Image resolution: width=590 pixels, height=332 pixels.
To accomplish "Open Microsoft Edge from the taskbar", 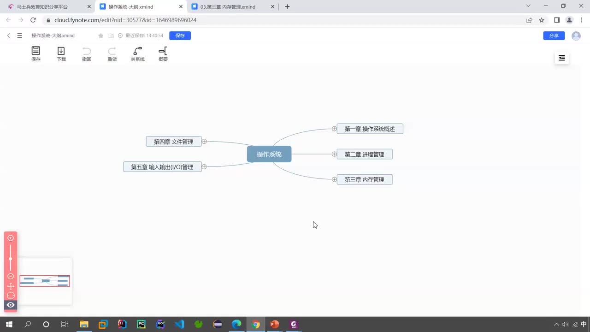I will click(x=236, y=324).
